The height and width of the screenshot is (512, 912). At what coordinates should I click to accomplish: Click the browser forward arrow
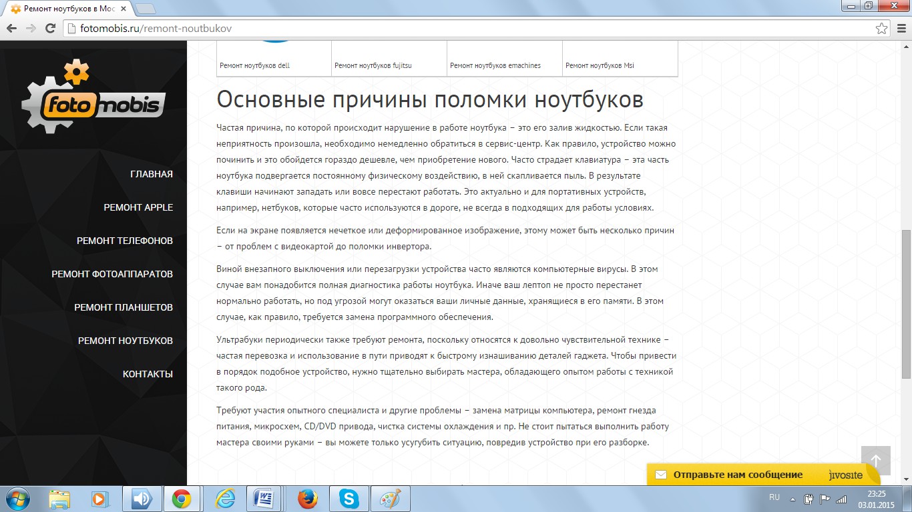pyautogui.click(x=30, y=29)
